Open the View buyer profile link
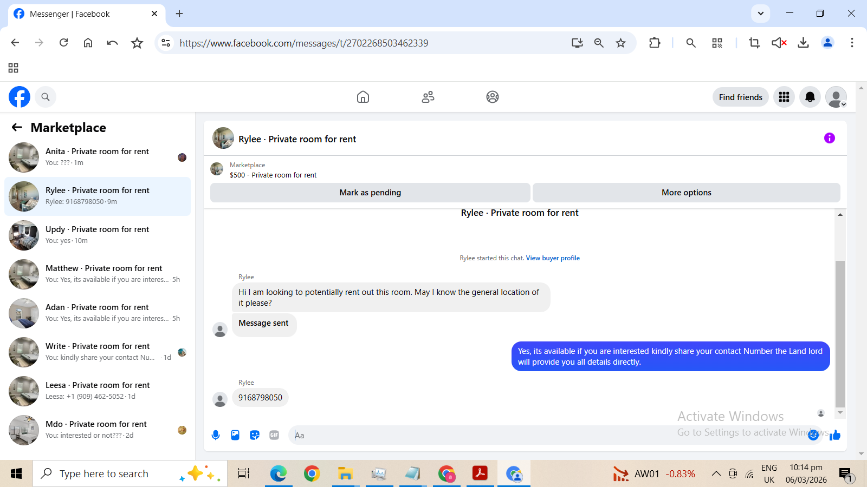Image resolution: width=867 pixels, height=487 pixels. [553, 258]
